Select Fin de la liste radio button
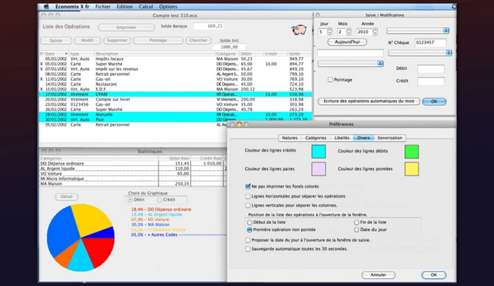 coord(356,222)
